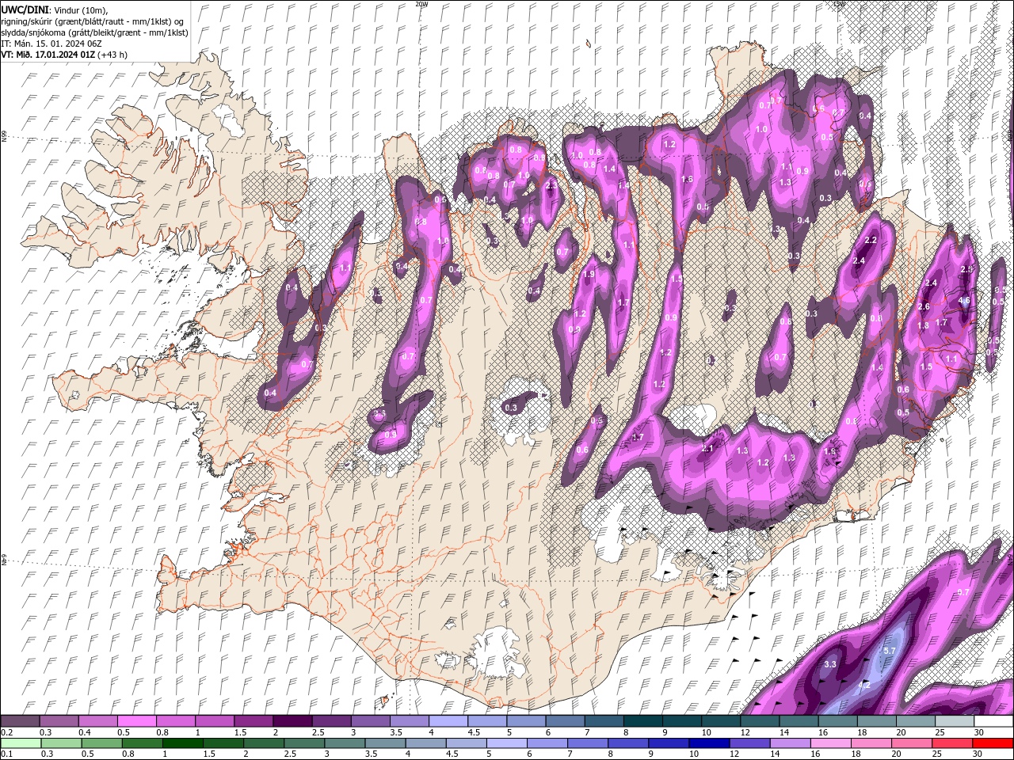Click the '30' label under the green legend
Screen dimensions: 1014x760
pyautogui.click(x=979, y=754)
